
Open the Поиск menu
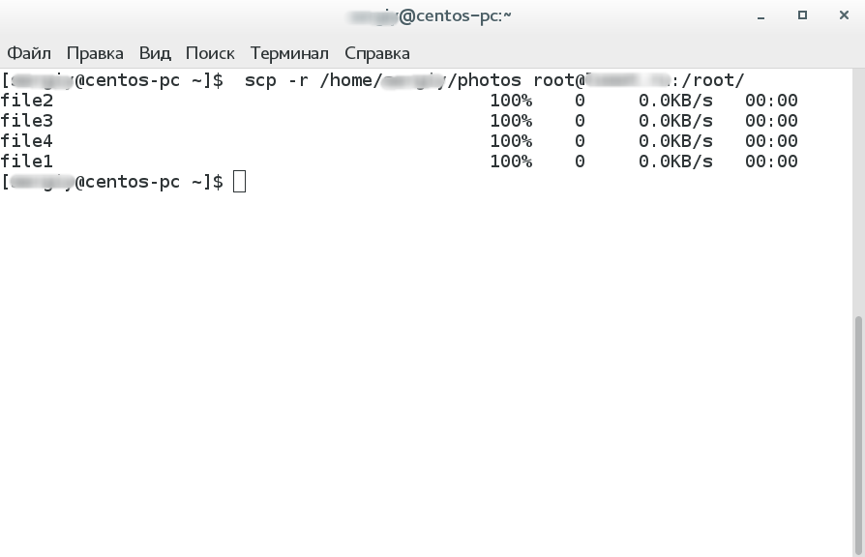click(210, 53)
